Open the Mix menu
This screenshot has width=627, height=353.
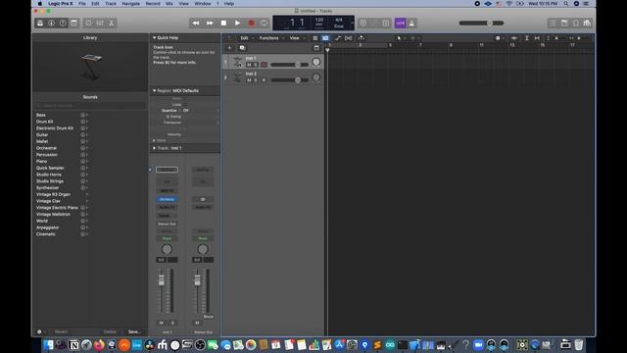click(x=169, y=4)
